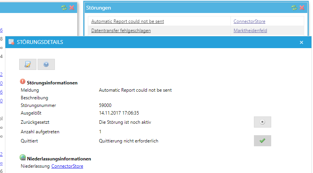
Task: Click the blue help question mark button
Action: [46, 65]
